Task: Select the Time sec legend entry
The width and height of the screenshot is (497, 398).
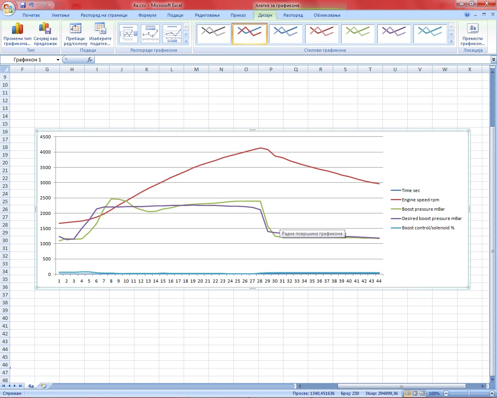Action: tap(405, 190)
